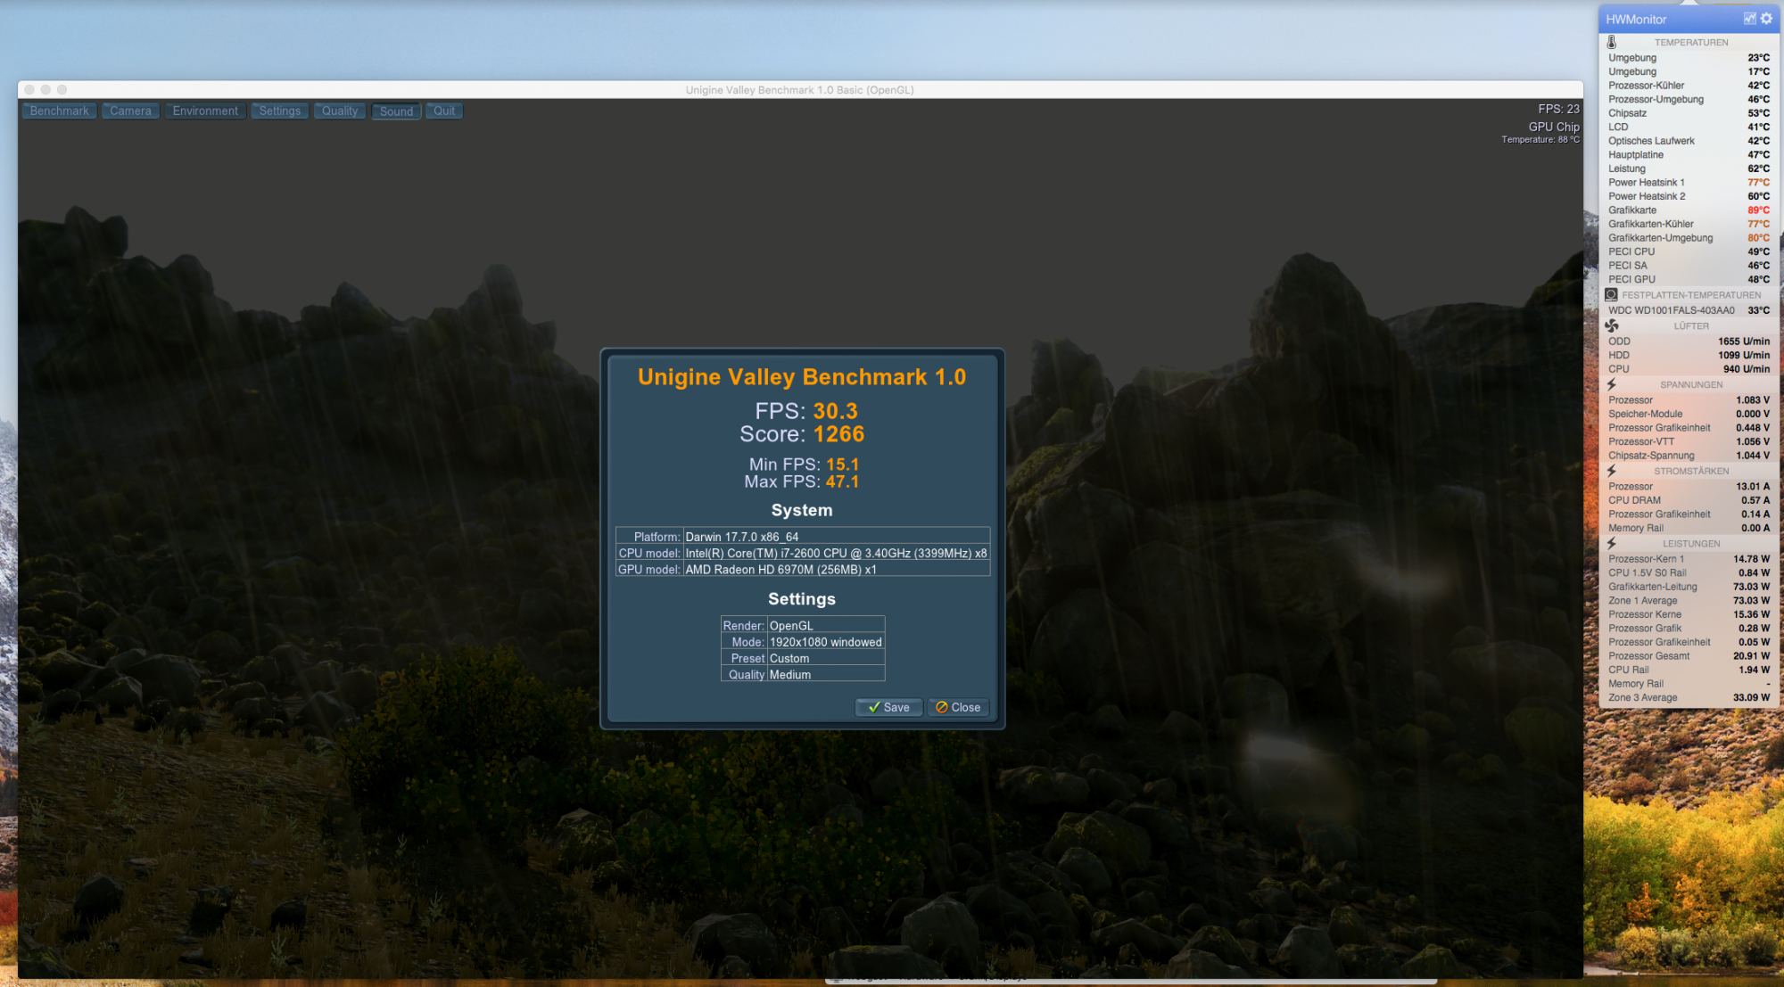Toggle the Benchmark button in Valley toolbar

tap(59, 111)
